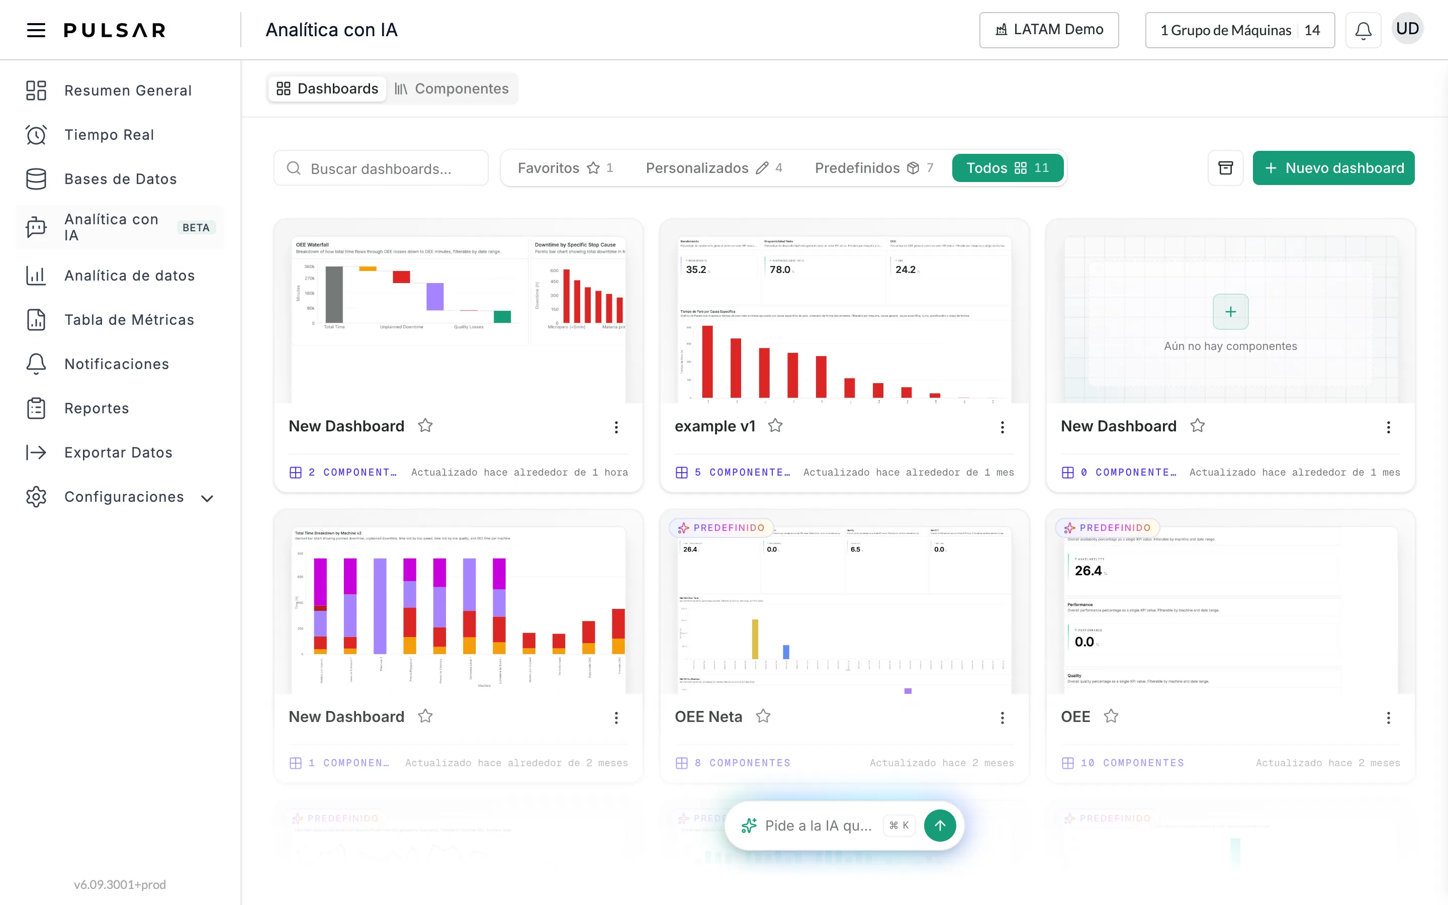Open options menu for example v1
1448x905 pixels.
point(1002,427)
